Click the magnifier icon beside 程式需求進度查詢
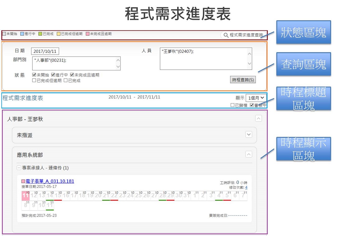 226,35
